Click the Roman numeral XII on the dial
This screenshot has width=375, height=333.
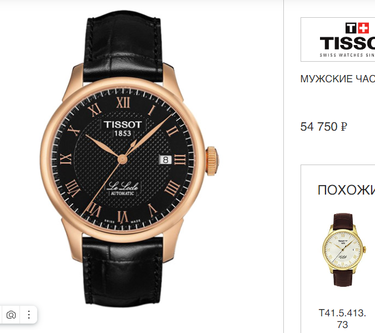[x=123, y=102]
